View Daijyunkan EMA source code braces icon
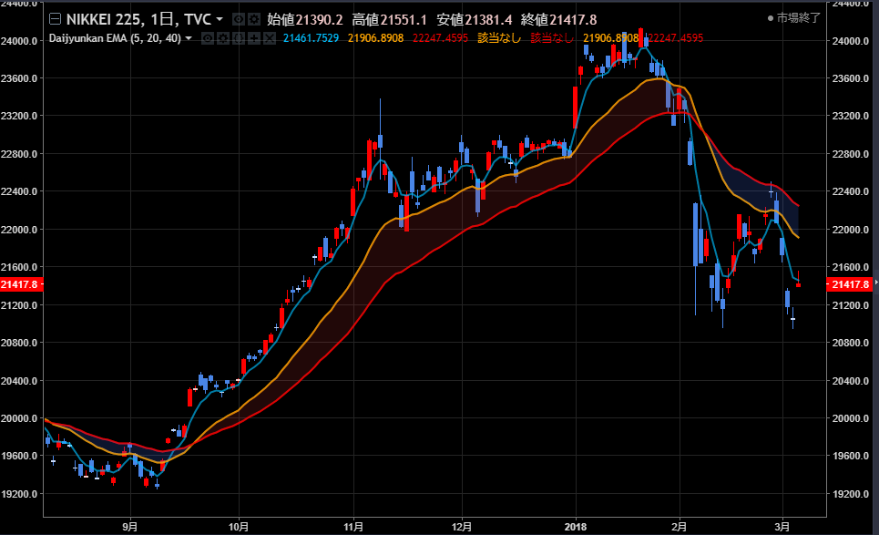Viewport: 879px width, 535px height. coord(239,38)
